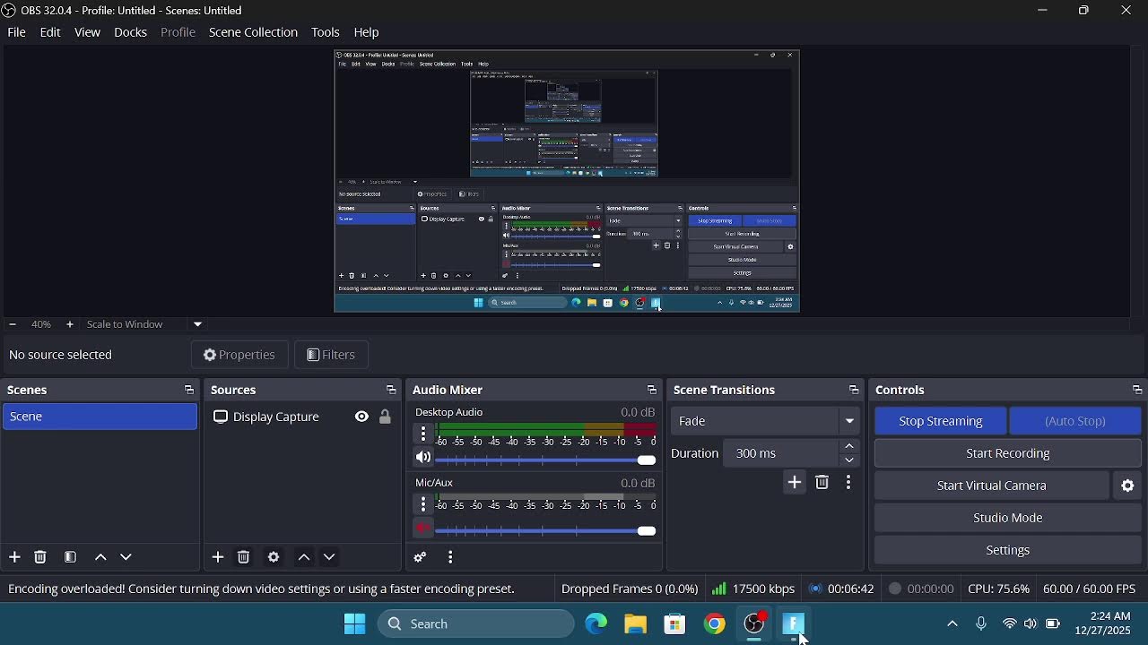Open the Scene Collection menu

pos(253,32)
